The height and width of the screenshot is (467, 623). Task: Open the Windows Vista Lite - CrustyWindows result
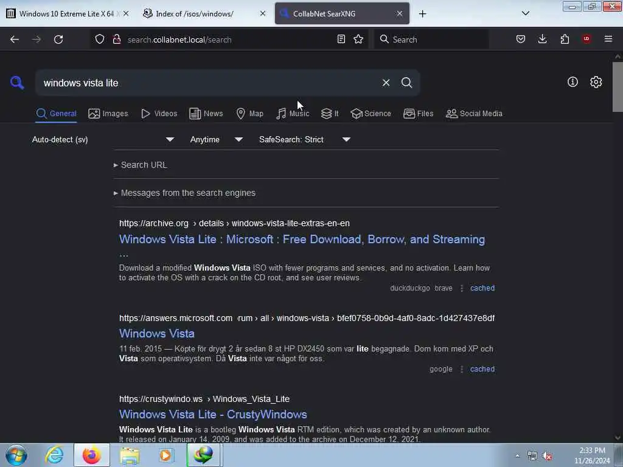click(x=213, y=415)
